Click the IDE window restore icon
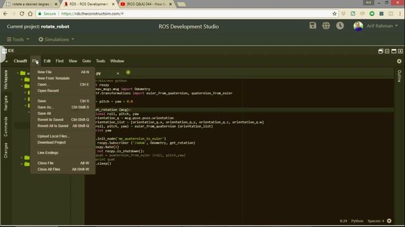This screenshot has height=227, width=405. 380,51
